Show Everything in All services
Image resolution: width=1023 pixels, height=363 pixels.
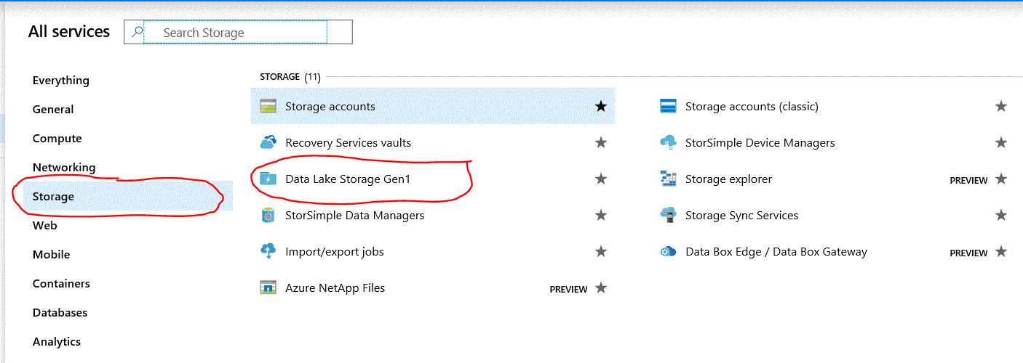(x=60, y=81)
